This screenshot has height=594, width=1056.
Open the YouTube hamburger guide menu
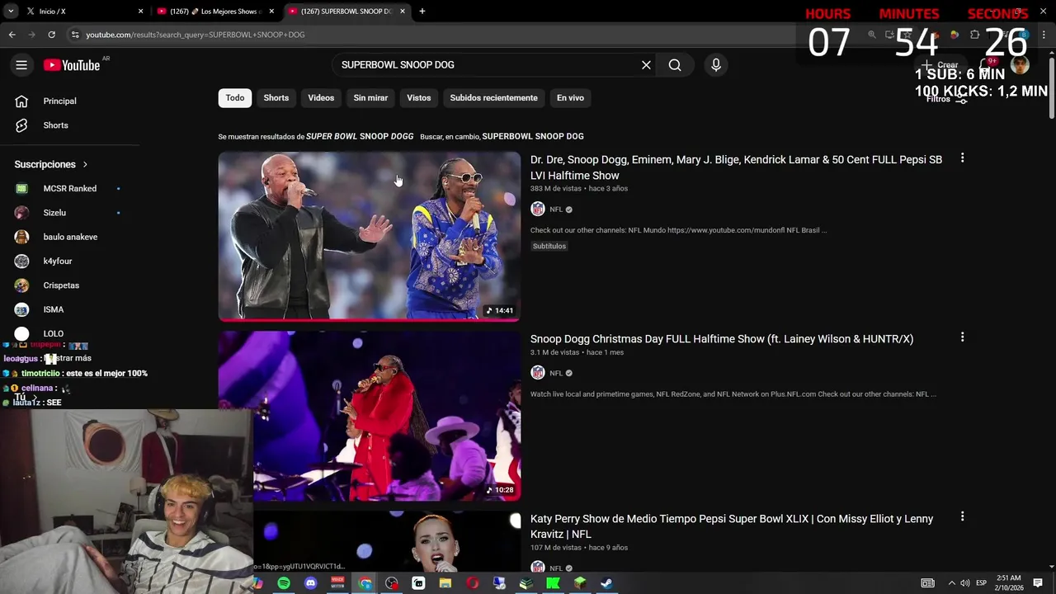(21, 65)
